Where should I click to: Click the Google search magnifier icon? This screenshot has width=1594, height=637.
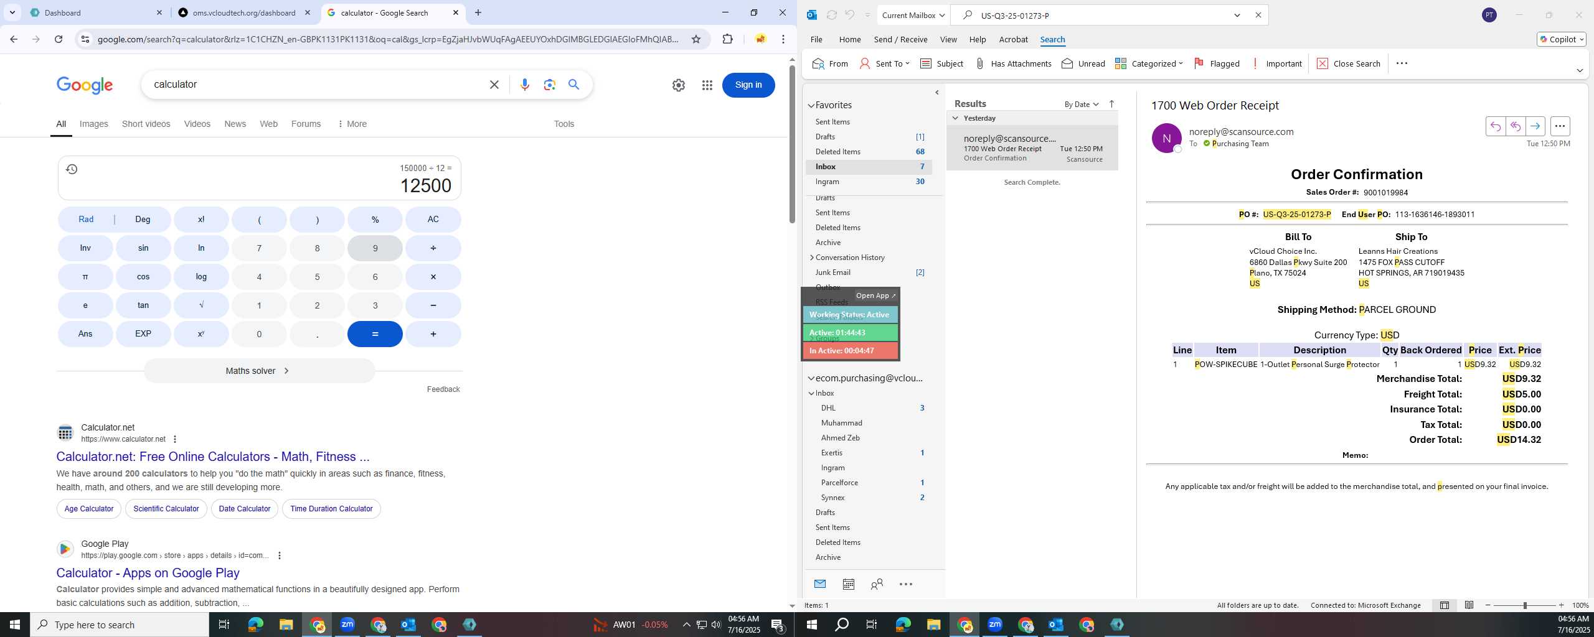pos(573,85)
